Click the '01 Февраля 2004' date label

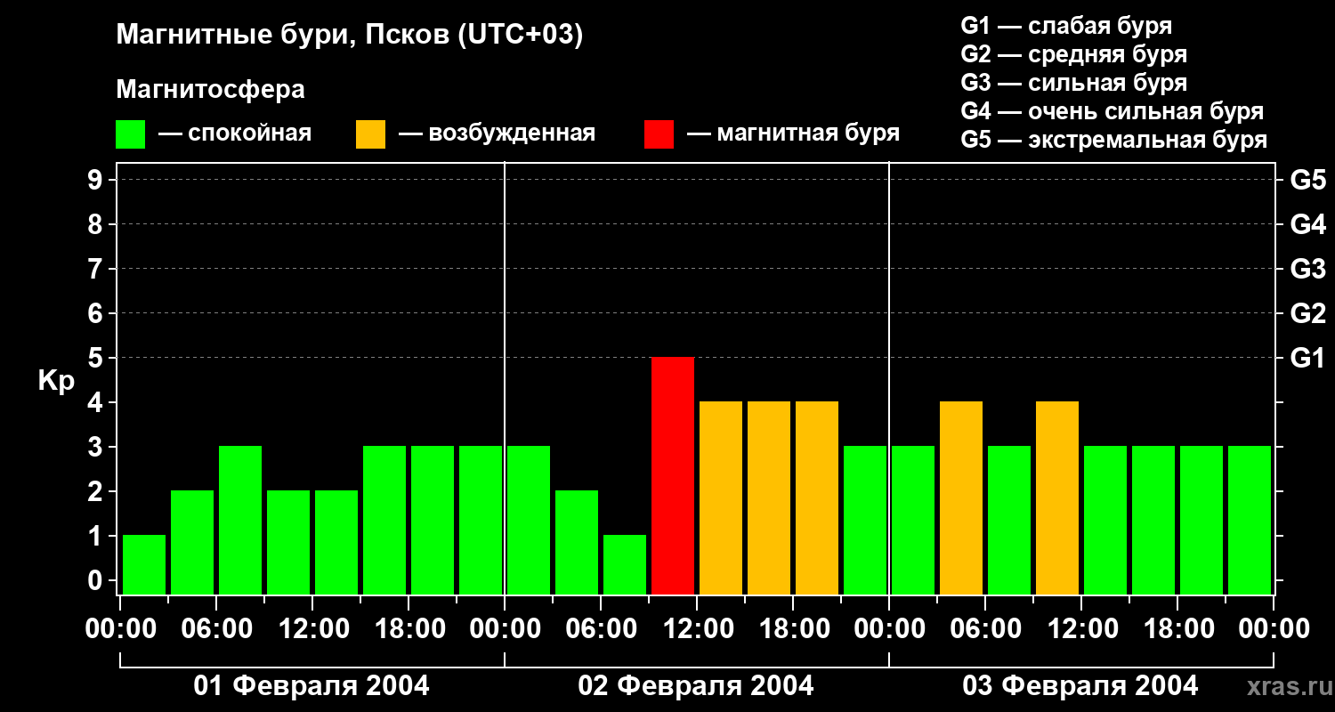pyautogui.click(x=311, y=686)
